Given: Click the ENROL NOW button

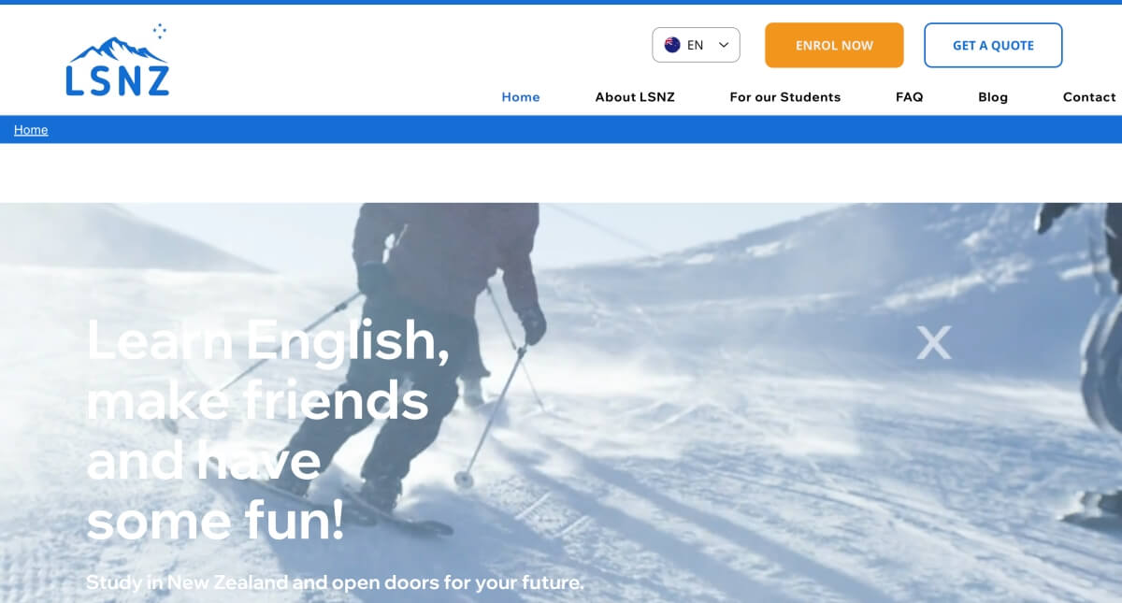Looking at the screenshot, I should 834,45.
